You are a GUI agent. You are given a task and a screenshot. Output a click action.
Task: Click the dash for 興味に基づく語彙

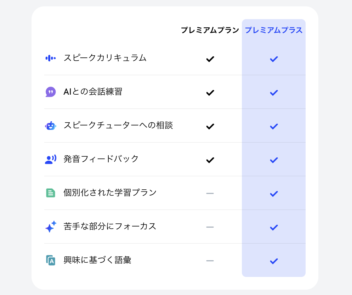point(210,261)
